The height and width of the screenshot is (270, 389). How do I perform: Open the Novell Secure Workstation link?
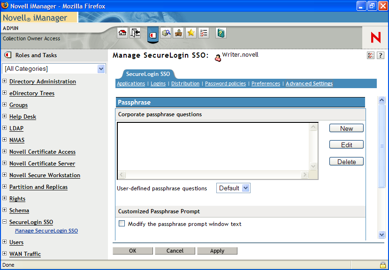coord(45,175)
